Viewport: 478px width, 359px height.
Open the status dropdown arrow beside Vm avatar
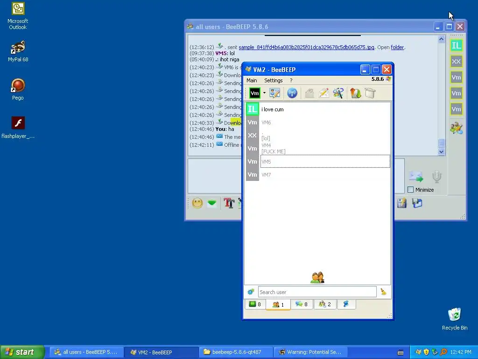264,93
